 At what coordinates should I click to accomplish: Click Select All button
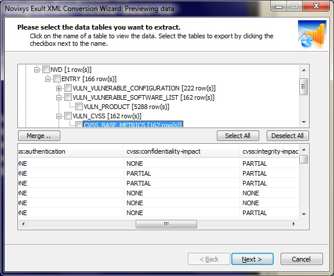coord(238,136)
